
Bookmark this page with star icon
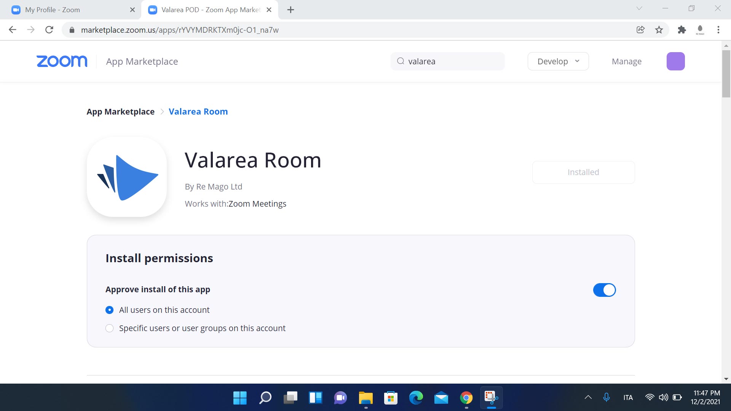coord(659,30)
